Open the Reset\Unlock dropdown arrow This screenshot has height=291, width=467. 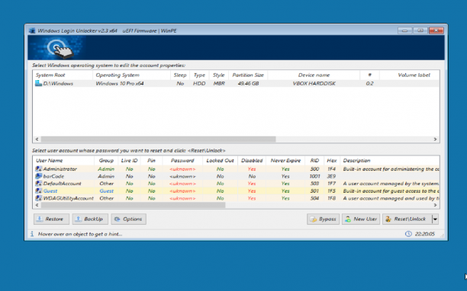pyautogui.click(x=435, y=219)
